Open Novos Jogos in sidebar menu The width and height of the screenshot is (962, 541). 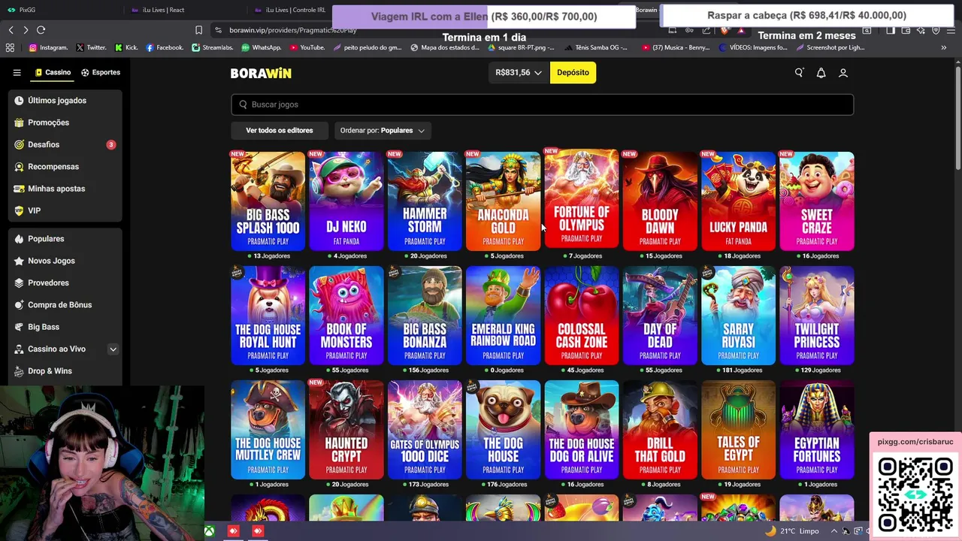65,261
